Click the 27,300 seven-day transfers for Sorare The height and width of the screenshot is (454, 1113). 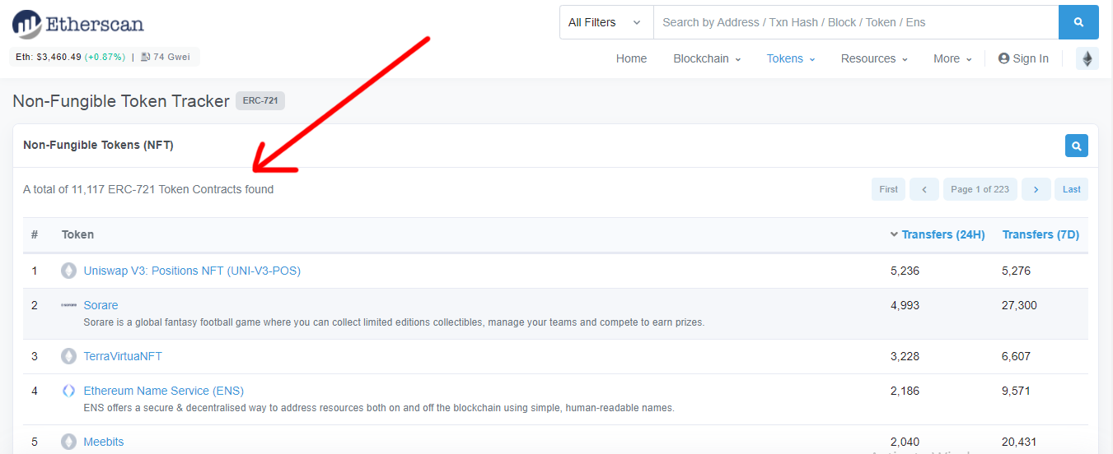pyautogui.click(x=1020, y=305)
